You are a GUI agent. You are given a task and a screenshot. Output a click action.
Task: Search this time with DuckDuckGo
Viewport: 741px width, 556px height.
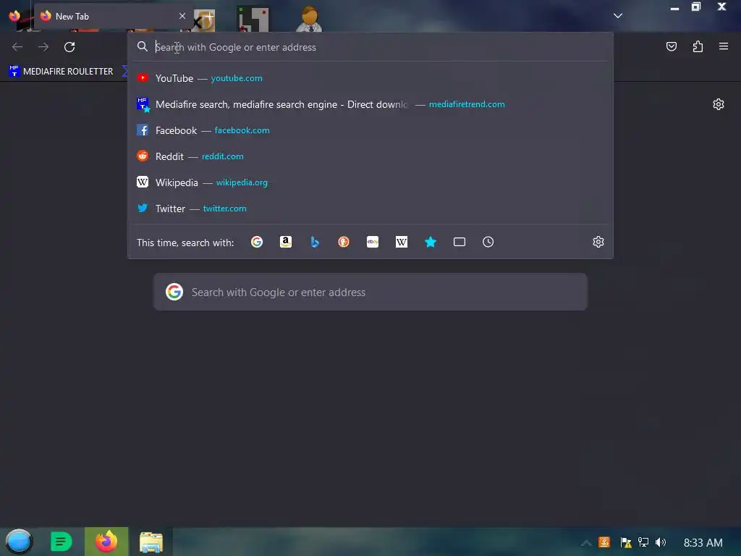344,242
